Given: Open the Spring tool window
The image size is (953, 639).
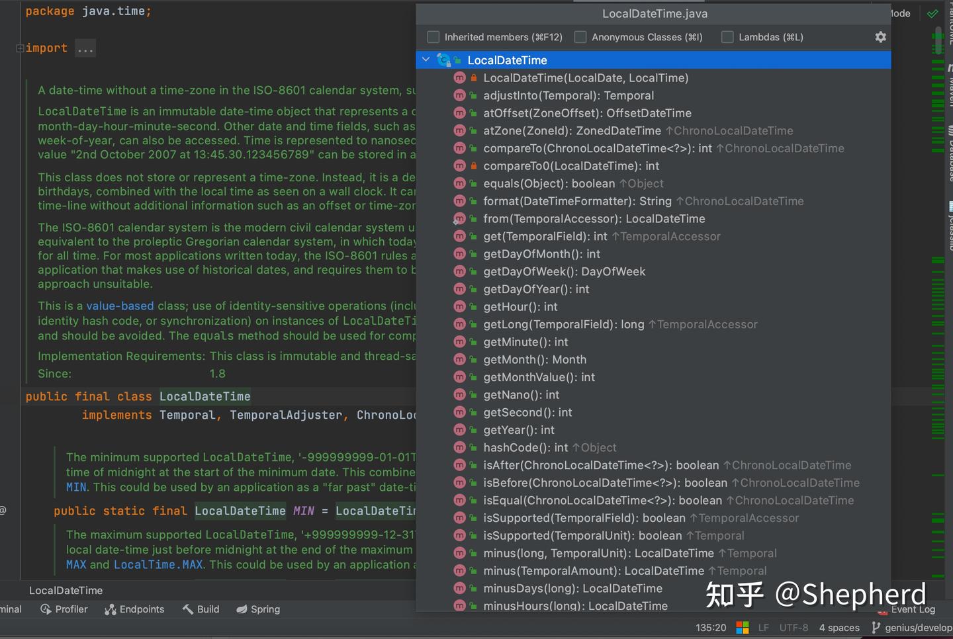Looking at the screenshot, I should (x=258, y=609).
